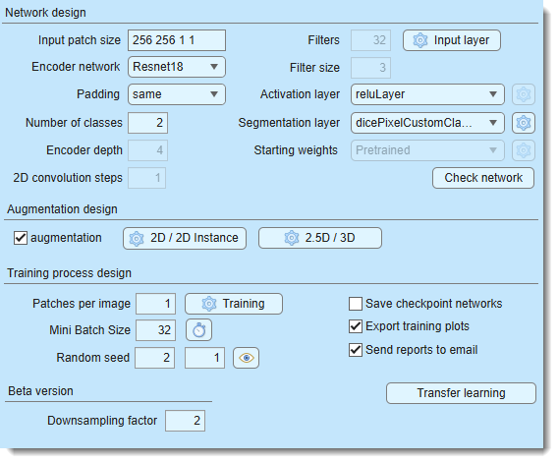Image resolution: width=558 pixels, height=463 pixels.
Task: Click the Beta version heading
Action: pyautogui.click(x=40, y=391)
